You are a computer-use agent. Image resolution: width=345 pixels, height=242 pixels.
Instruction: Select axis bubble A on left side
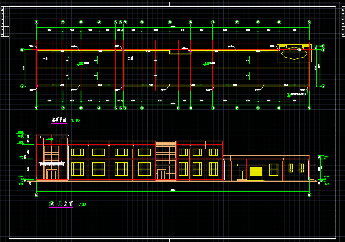tap(22, 86)
